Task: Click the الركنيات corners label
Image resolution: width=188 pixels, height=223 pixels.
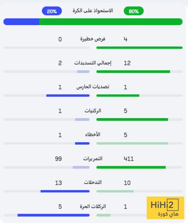Action: pos(93,111)
